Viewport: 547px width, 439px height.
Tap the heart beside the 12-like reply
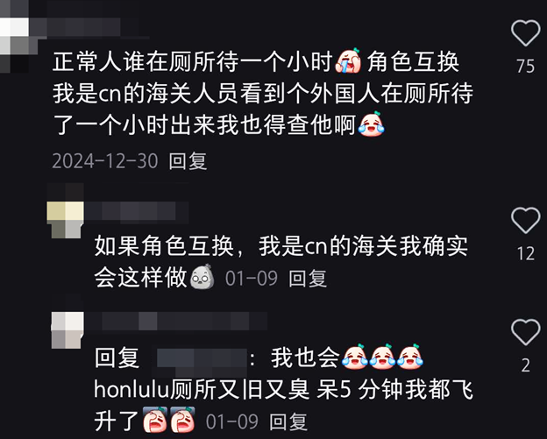tap(525, 220)
